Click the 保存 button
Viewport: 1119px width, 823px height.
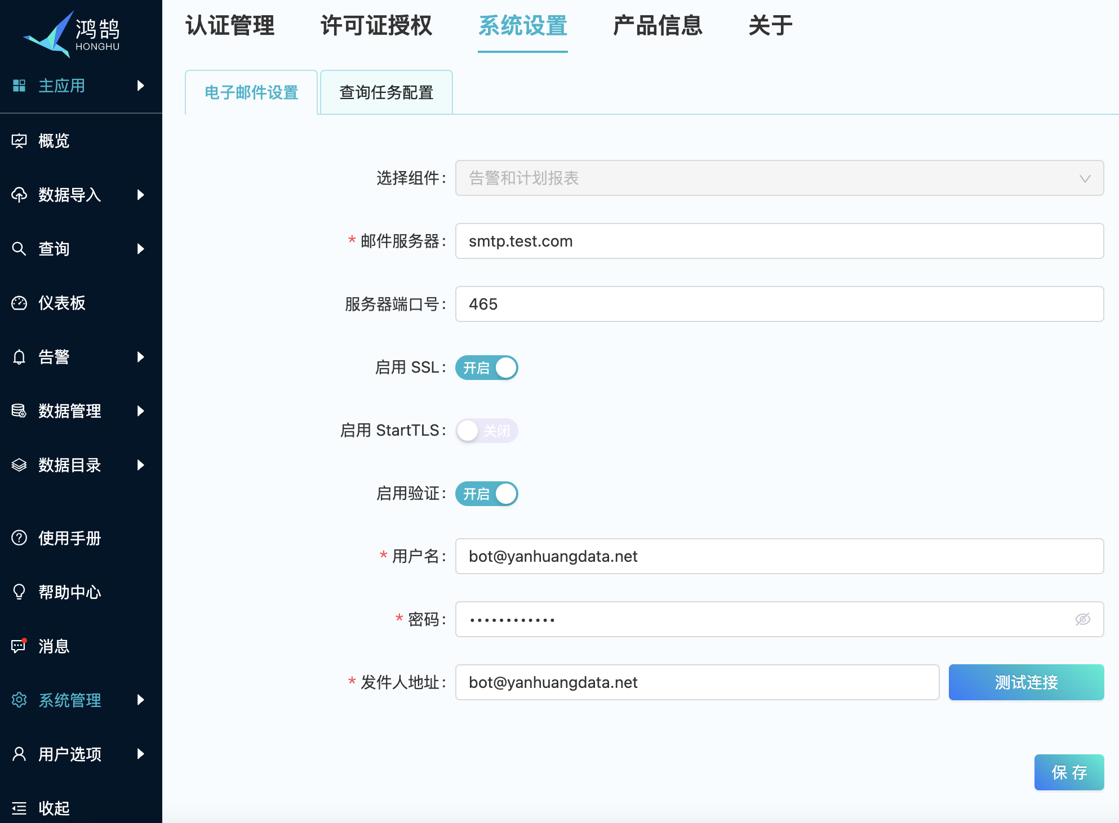1069,772
